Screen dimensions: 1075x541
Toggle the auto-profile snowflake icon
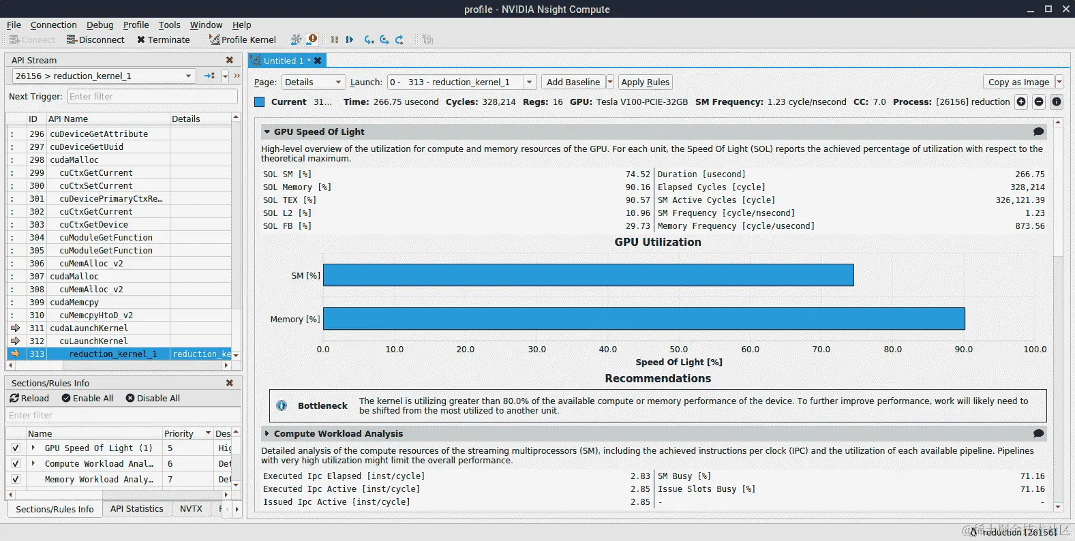point(296,40)
